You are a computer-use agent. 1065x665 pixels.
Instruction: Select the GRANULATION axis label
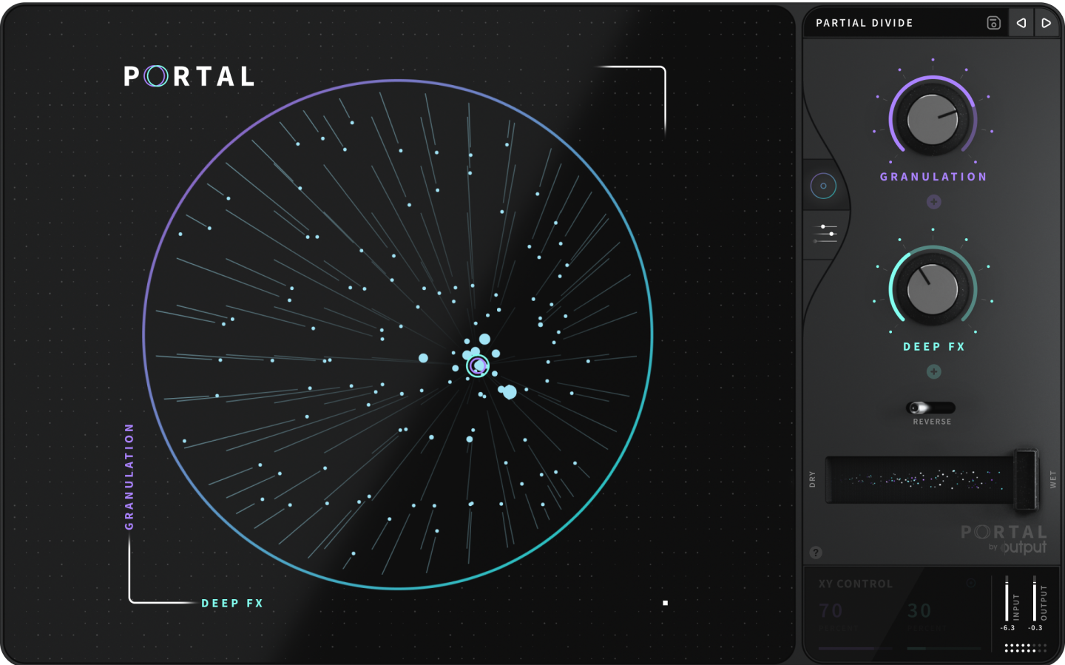coord(129,476)
